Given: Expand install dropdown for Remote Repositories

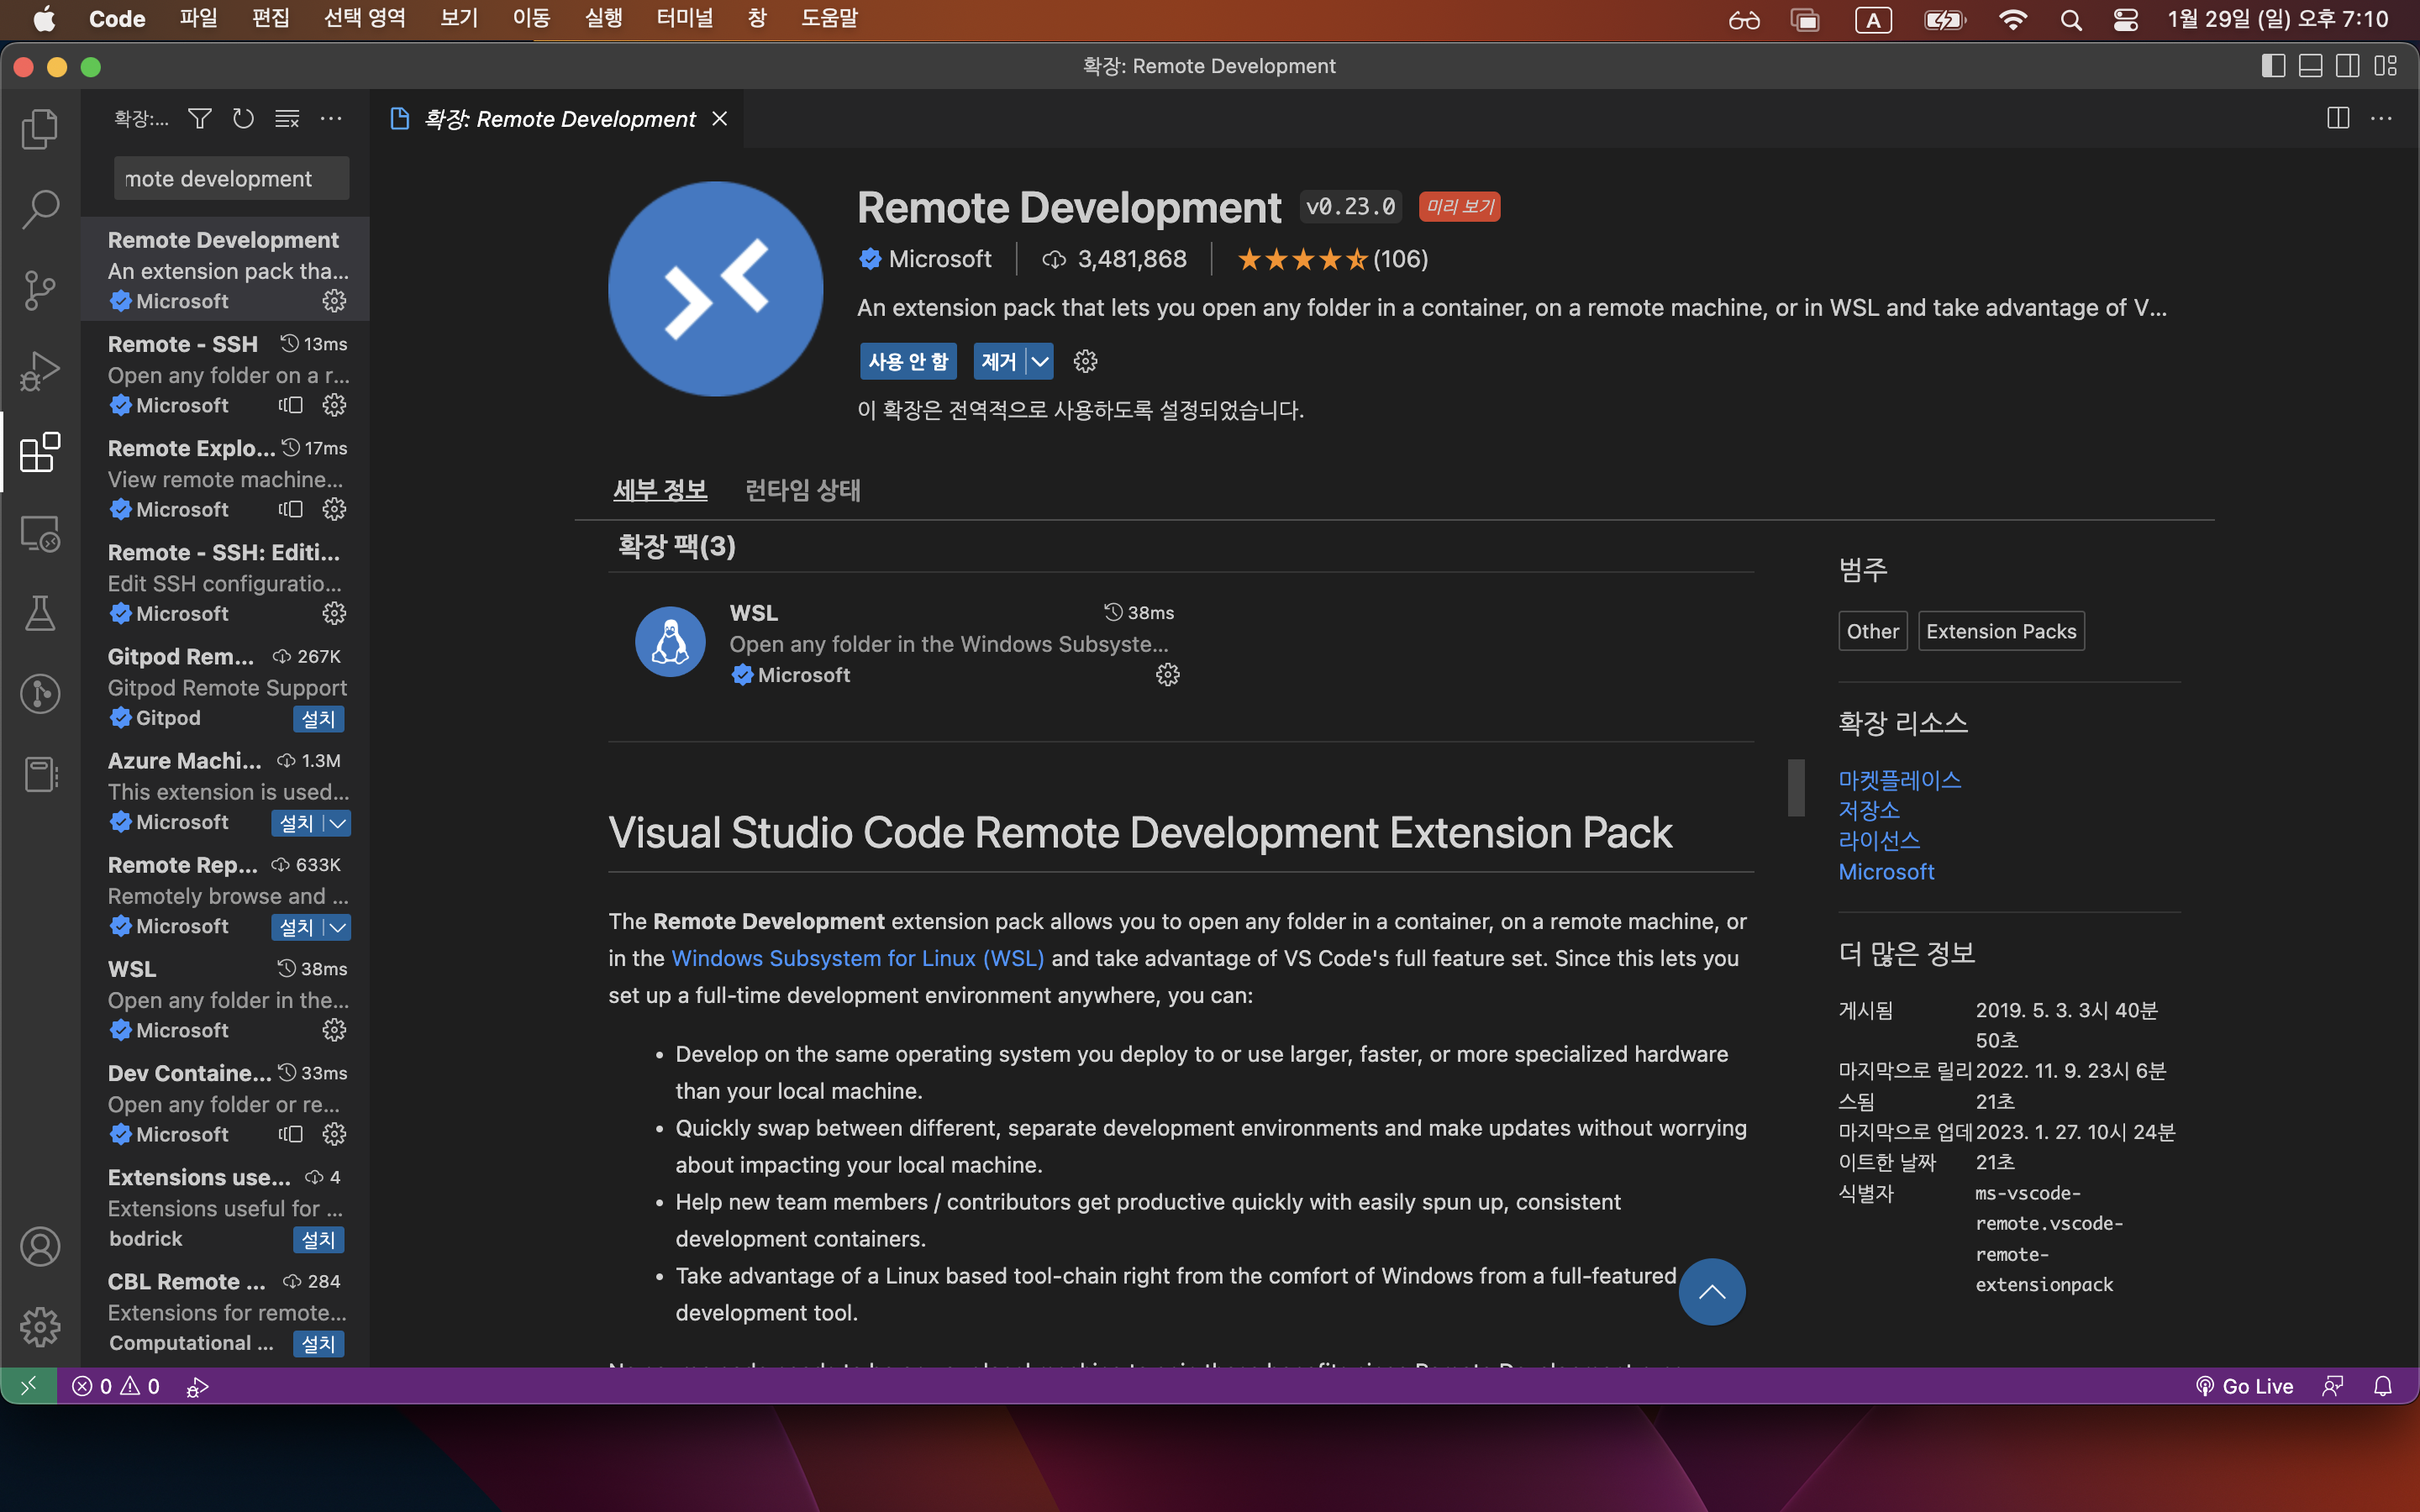Looking at the screenshot, I should (x=338, y=927).
